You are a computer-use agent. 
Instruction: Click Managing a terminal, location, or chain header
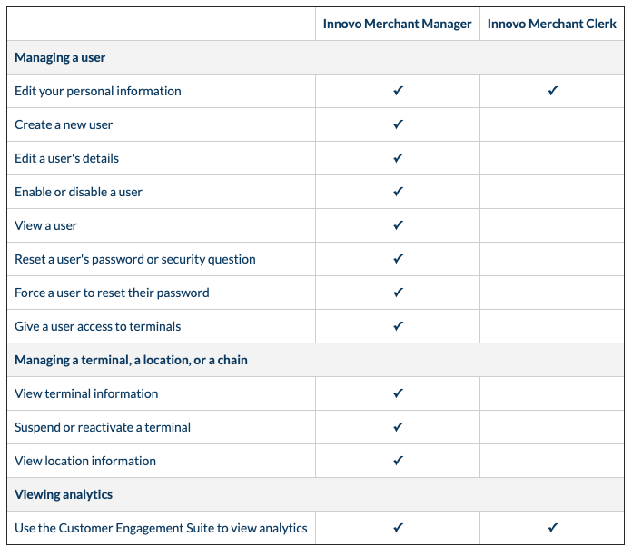pyautogui.click(x=131, y=360)
